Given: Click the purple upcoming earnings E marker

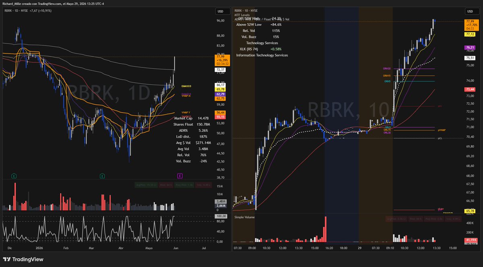Looking at the screenshot, I should 180,176.
